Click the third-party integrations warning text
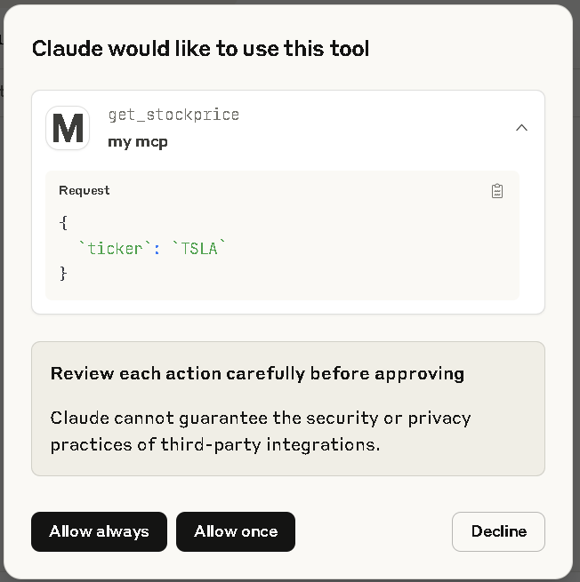This screenshot has height=582, width=580. pos(261,431)
